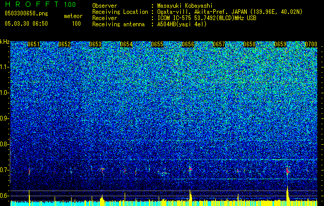Click the 0700 time marker
This screenshot has height=206, width=324.
[311, 44]
